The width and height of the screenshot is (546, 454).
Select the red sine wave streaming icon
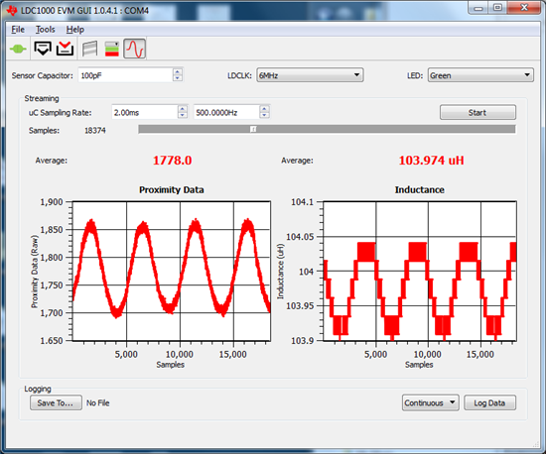click(135, 49)
